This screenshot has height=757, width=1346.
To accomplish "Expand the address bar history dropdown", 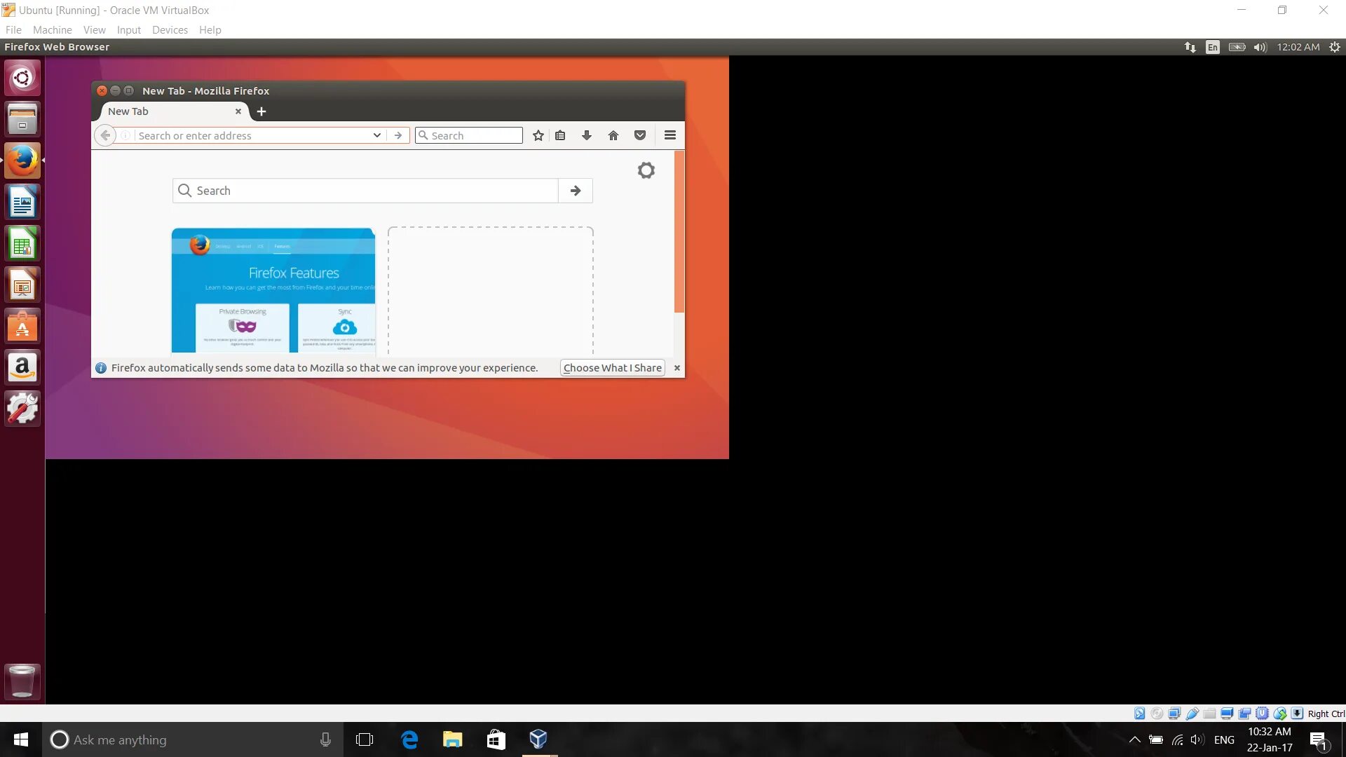I will pyautogui.click(x=377, y=135).
